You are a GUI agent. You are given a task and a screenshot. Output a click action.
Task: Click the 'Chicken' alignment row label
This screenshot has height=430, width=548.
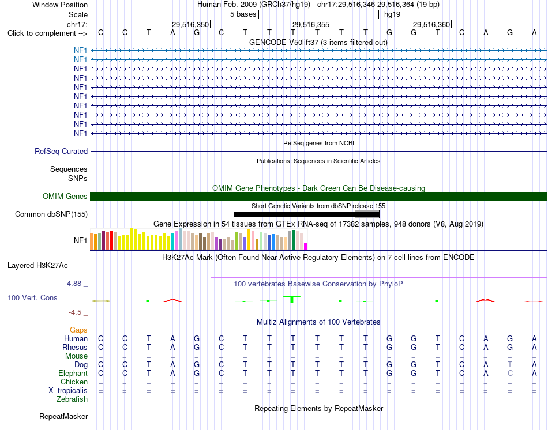click(x=74, y=382)
